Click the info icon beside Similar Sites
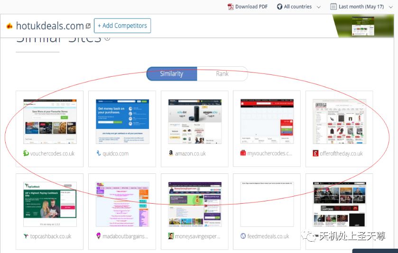398x253 pixels. [x=107, y=38]
